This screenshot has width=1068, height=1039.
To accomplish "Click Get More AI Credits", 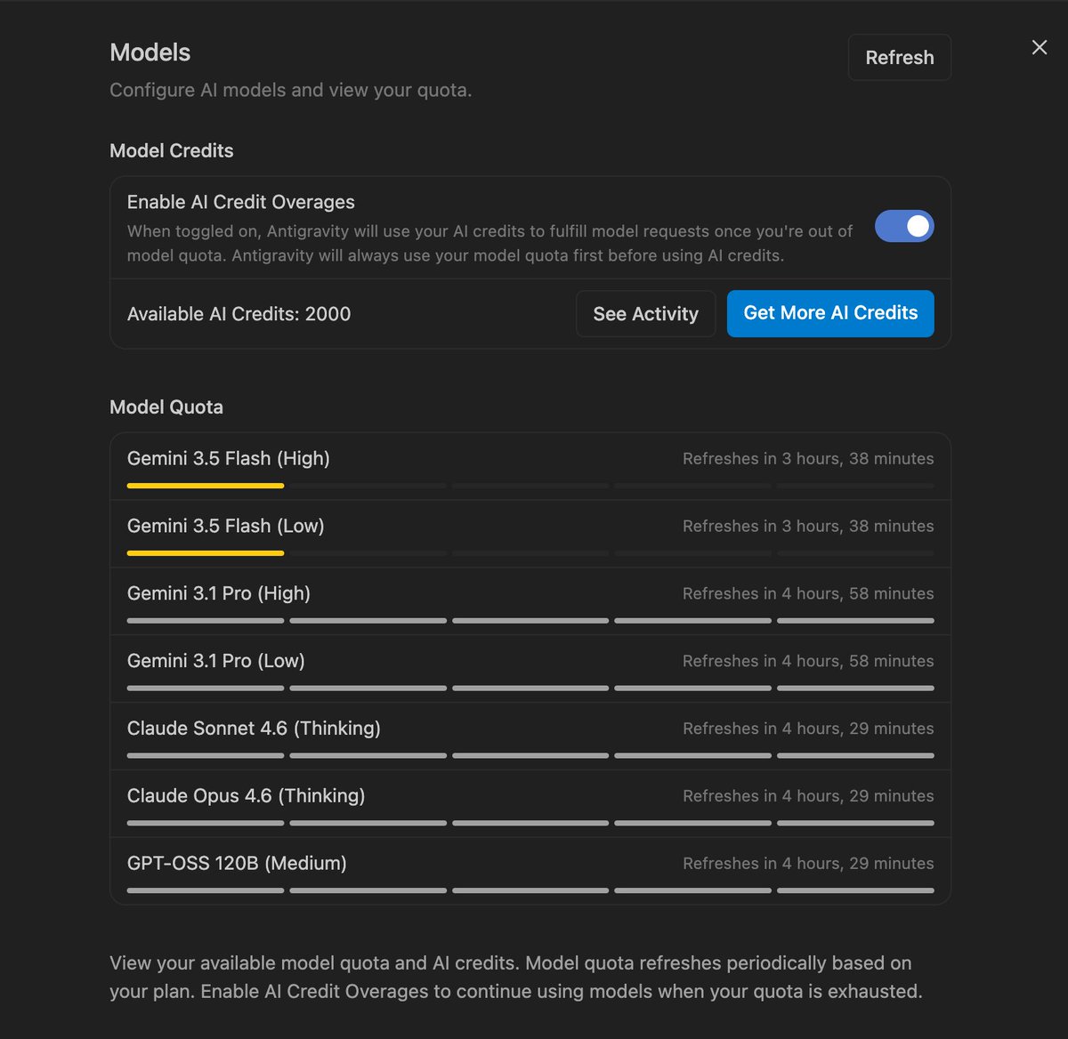I will point(830,313).
